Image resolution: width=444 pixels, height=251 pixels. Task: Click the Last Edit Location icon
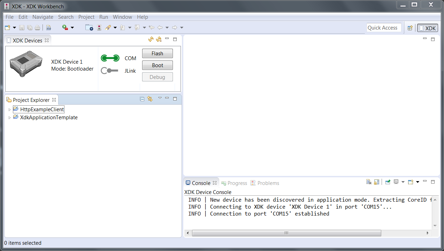click(152, 27)
